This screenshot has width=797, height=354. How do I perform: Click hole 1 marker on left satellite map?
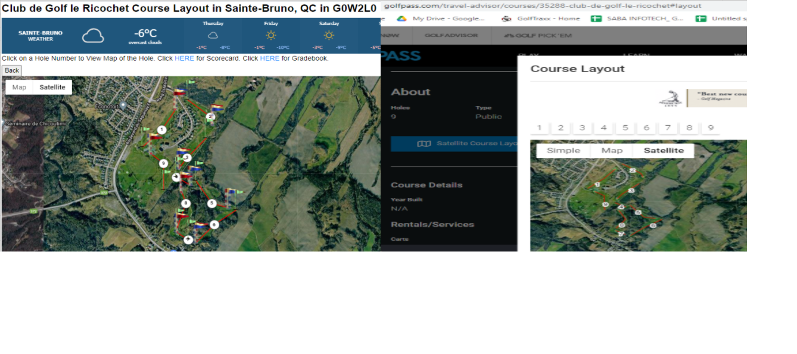click(161, 129)
